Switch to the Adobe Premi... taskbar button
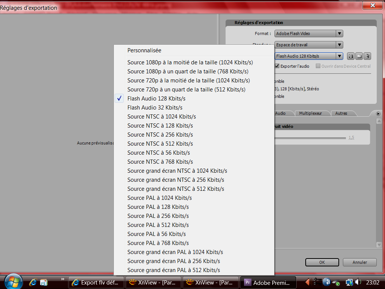This screenshot has height=289, width=385. [268, 283]
